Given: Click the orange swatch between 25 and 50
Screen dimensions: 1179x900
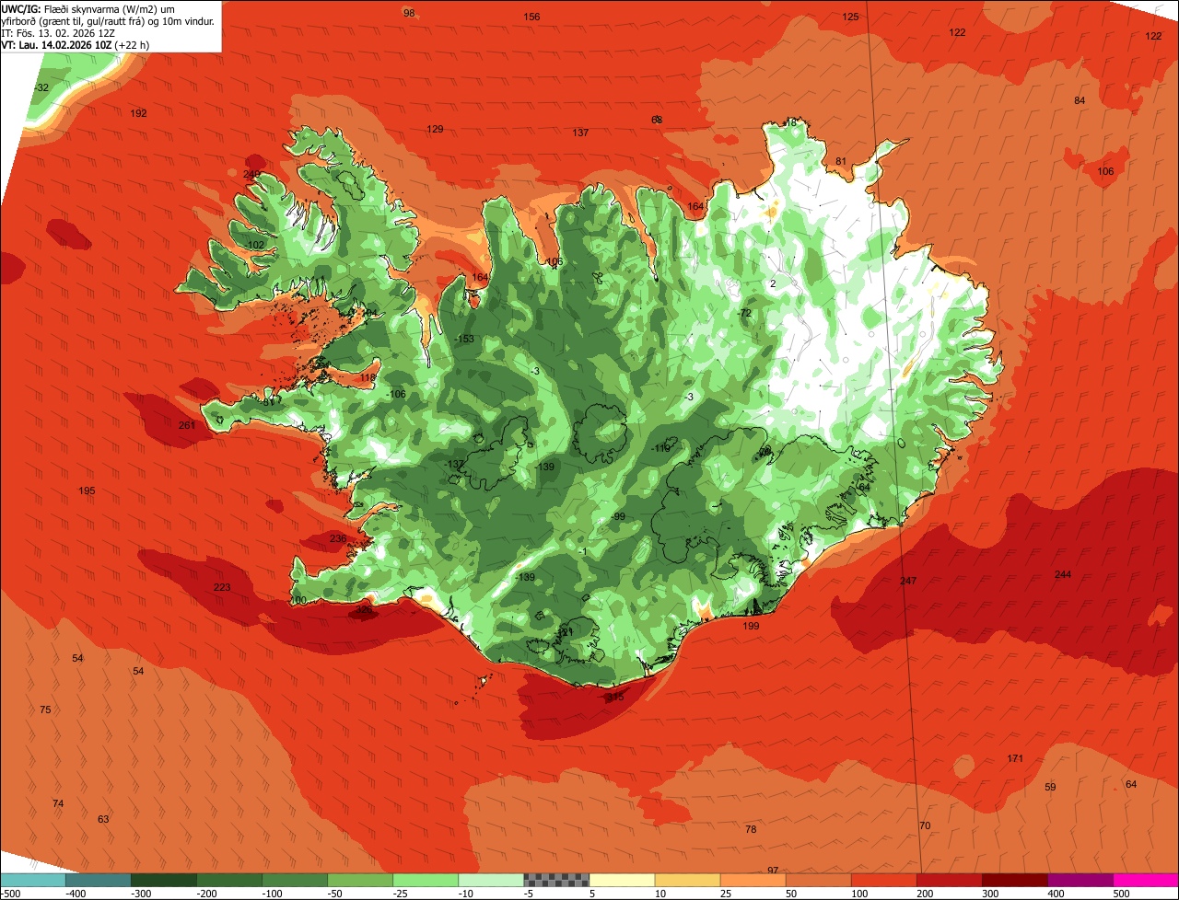Looking at the screenshot, I should point(753,880).
